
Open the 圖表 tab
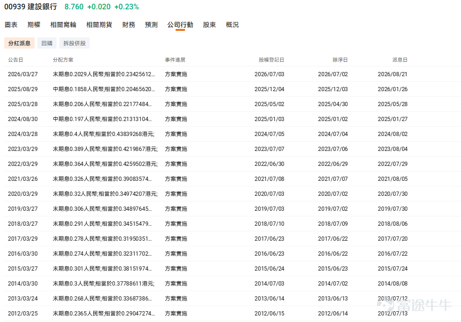[x=11, y=25]
